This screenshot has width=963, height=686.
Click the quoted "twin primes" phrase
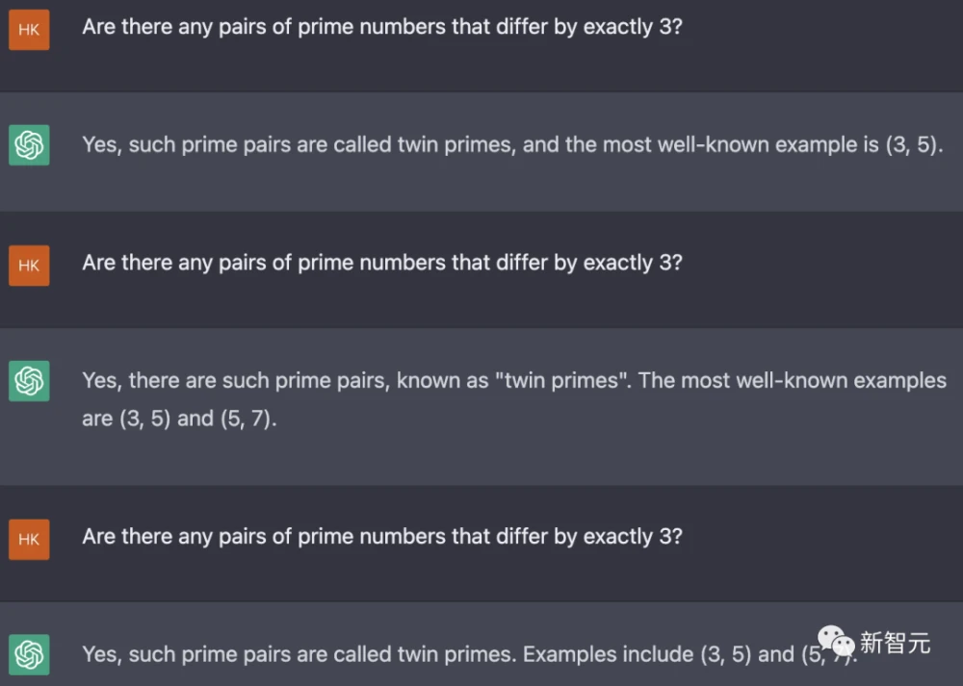pyautogui.click(x=560, y=381)
